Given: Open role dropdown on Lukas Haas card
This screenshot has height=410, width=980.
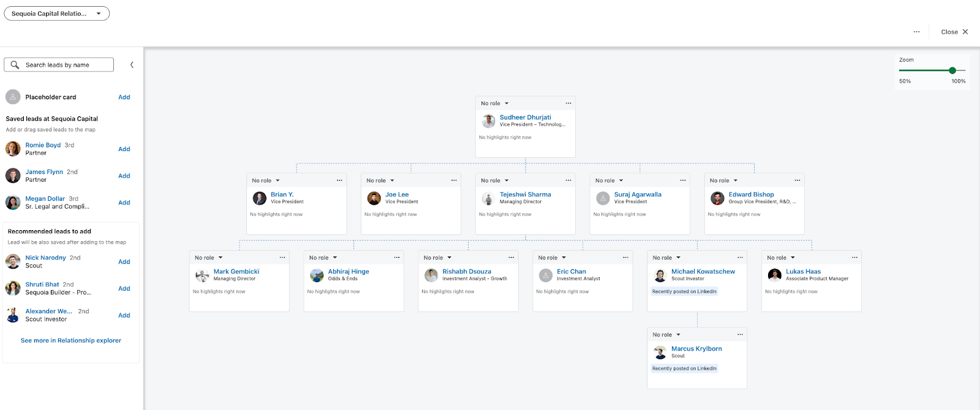Looking at the screenshot, I should point(781,258).
